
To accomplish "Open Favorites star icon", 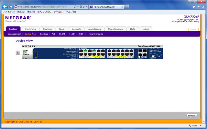I will 198,7.
